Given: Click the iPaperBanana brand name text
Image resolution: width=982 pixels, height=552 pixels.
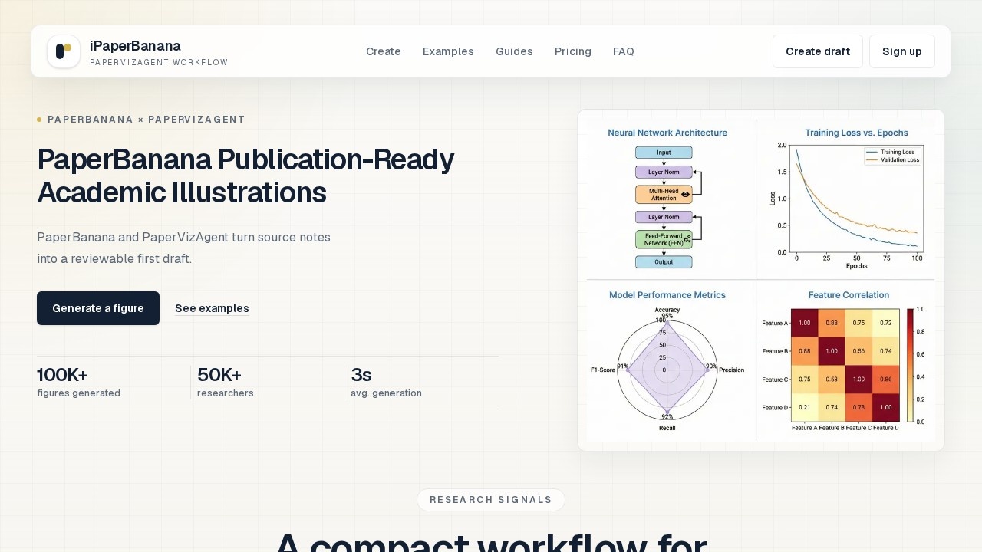Looking at the screenshot, I should coord(135,46).
